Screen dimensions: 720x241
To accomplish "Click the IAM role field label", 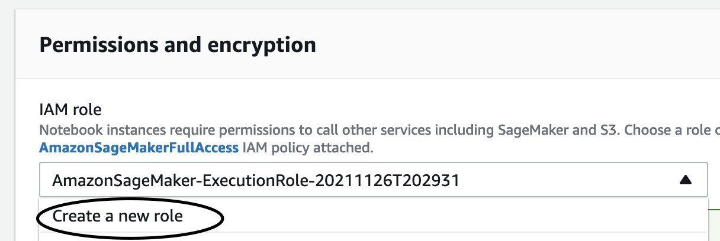I will 70,109.
